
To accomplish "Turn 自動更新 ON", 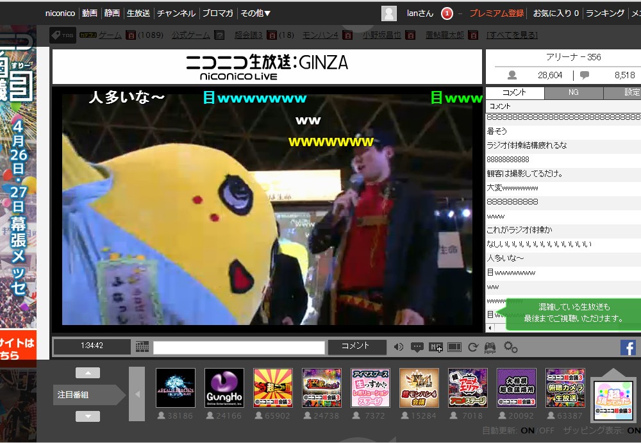I will [528, 430].
